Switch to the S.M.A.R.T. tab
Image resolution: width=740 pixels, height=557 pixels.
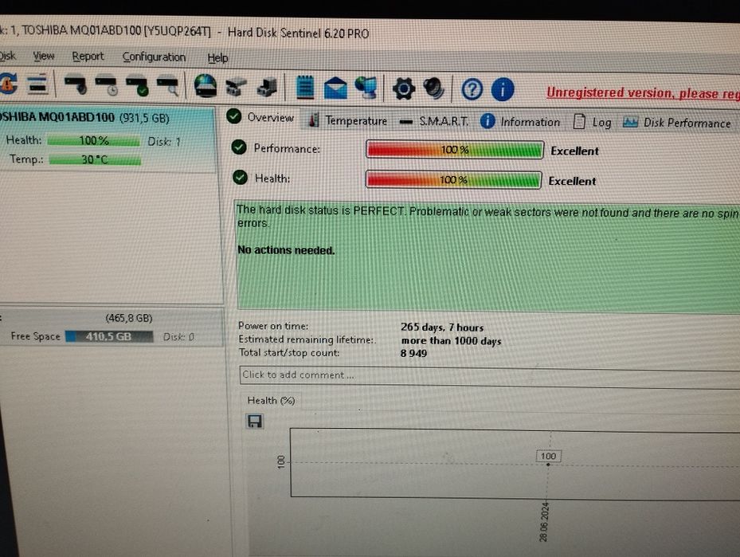[433, 122]
